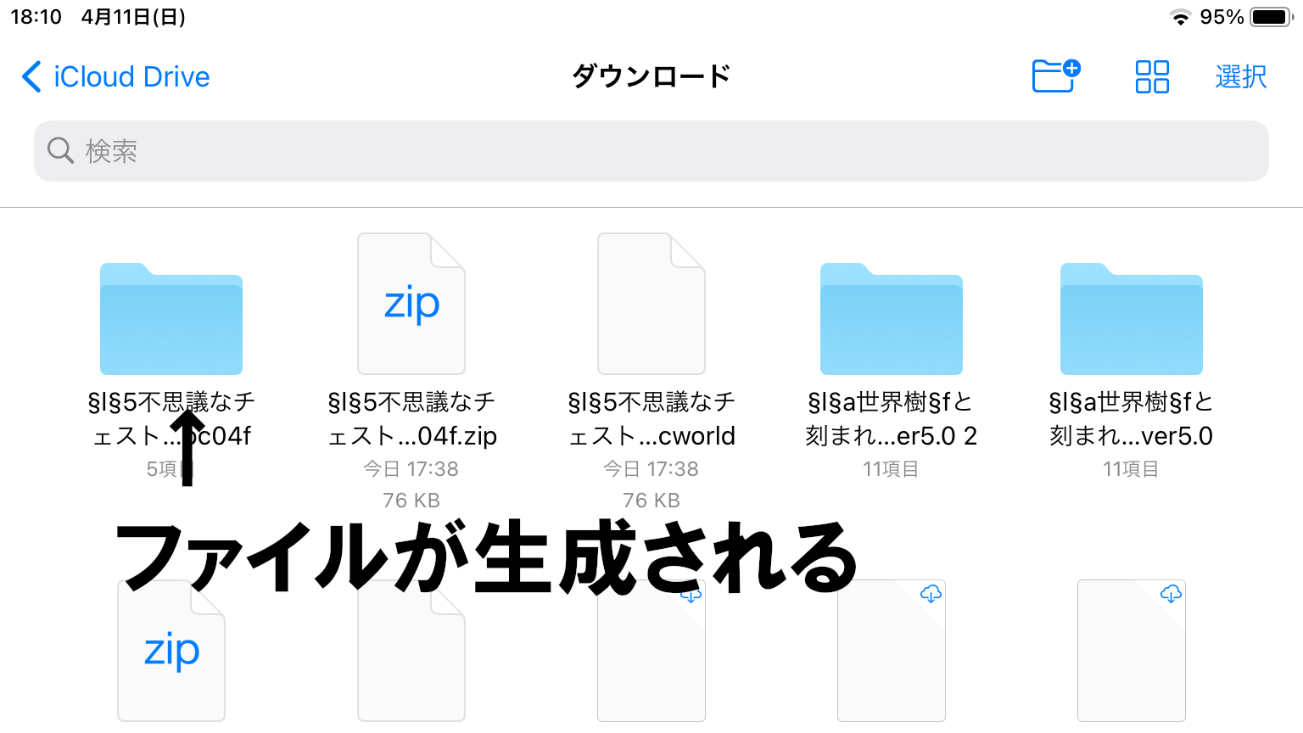Open the §l§5不思議なチェスト...cworld file

coord(651,303)
